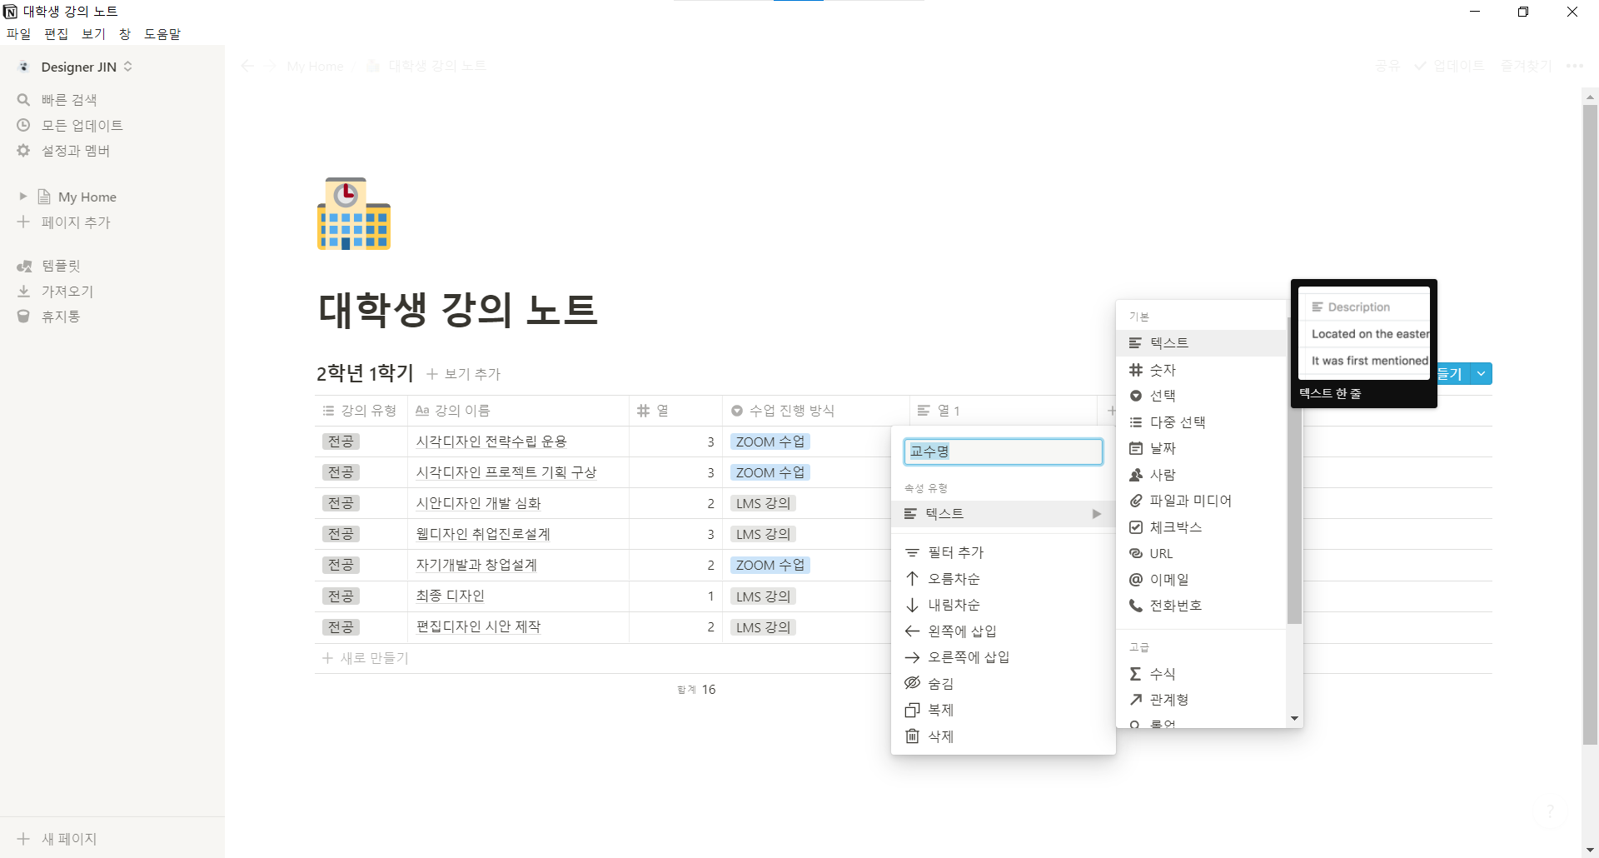Expand the My Home page tree
The height and width of the screenshot is (858, 1599).
23,197
